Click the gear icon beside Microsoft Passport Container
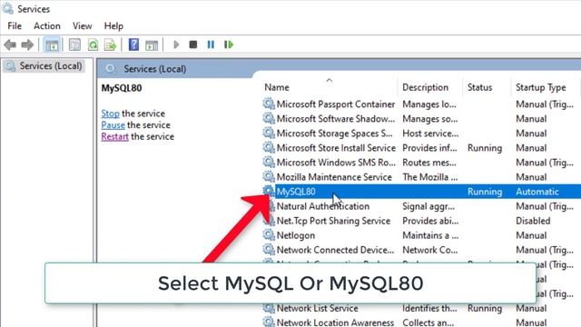 click(269, 104)
